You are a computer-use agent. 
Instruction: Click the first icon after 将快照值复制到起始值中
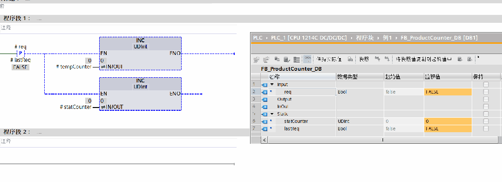point(460,59)
